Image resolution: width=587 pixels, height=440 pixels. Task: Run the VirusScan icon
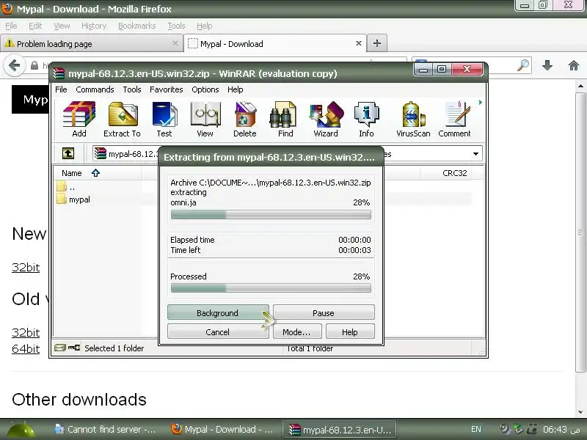tap(413, 120)
